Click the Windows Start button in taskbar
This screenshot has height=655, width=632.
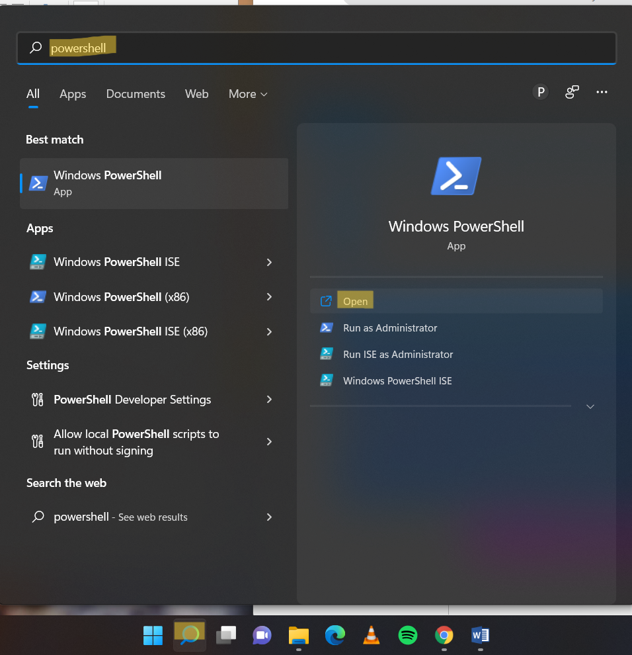[153, 636]
